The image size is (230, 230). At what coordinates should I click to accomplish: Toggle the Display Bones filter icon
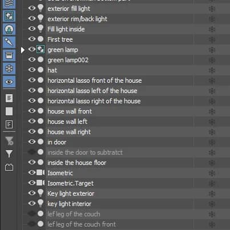pyautogui.click(x=9, y=42)
